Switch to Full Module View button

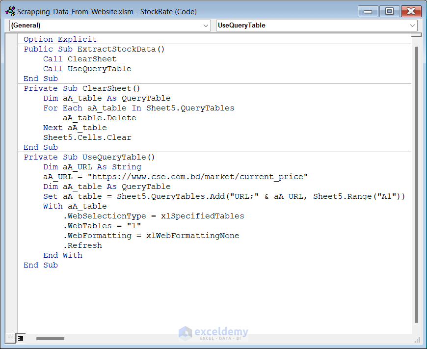21,338
